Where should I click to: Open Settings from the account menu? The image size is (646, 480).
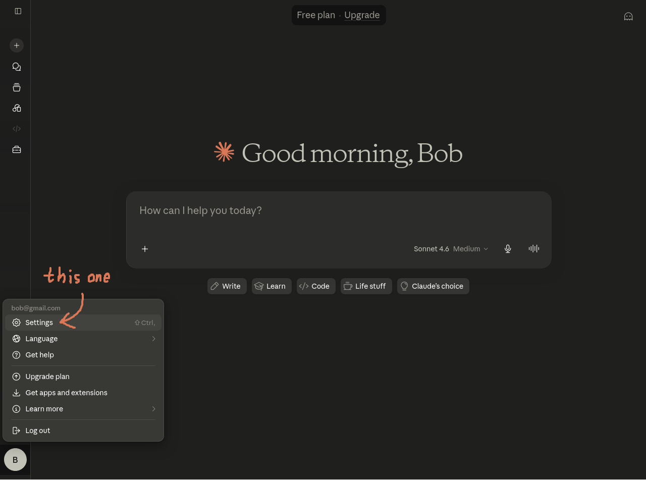tap(83, 323)
